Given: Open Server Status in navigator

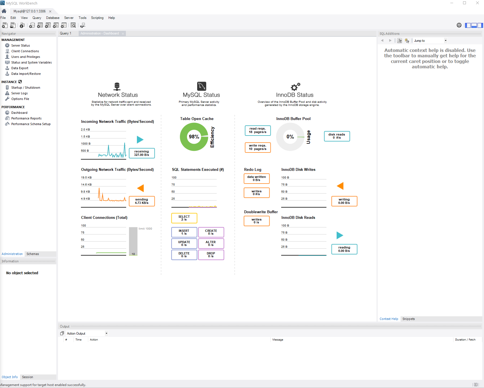Looking at the screenshot, I should pos(21,45).
